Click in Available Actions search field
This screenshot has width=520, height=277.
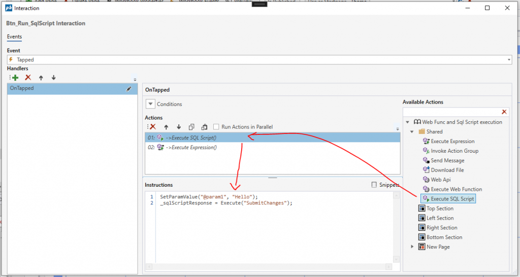(452, 112)
